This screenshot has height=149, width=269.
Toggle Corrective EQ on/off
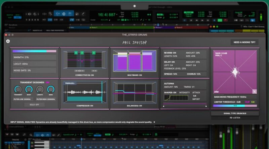(85, 75)
